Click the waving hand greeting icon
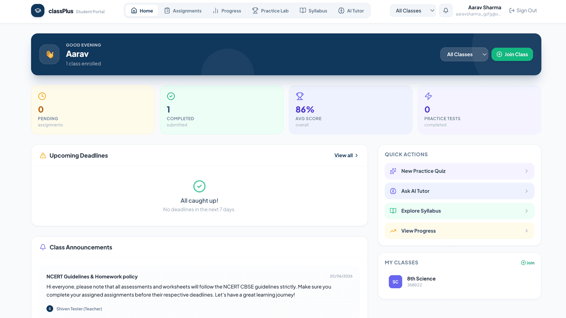Viewport: 566px width, 318px height. (x=50, y=54)
